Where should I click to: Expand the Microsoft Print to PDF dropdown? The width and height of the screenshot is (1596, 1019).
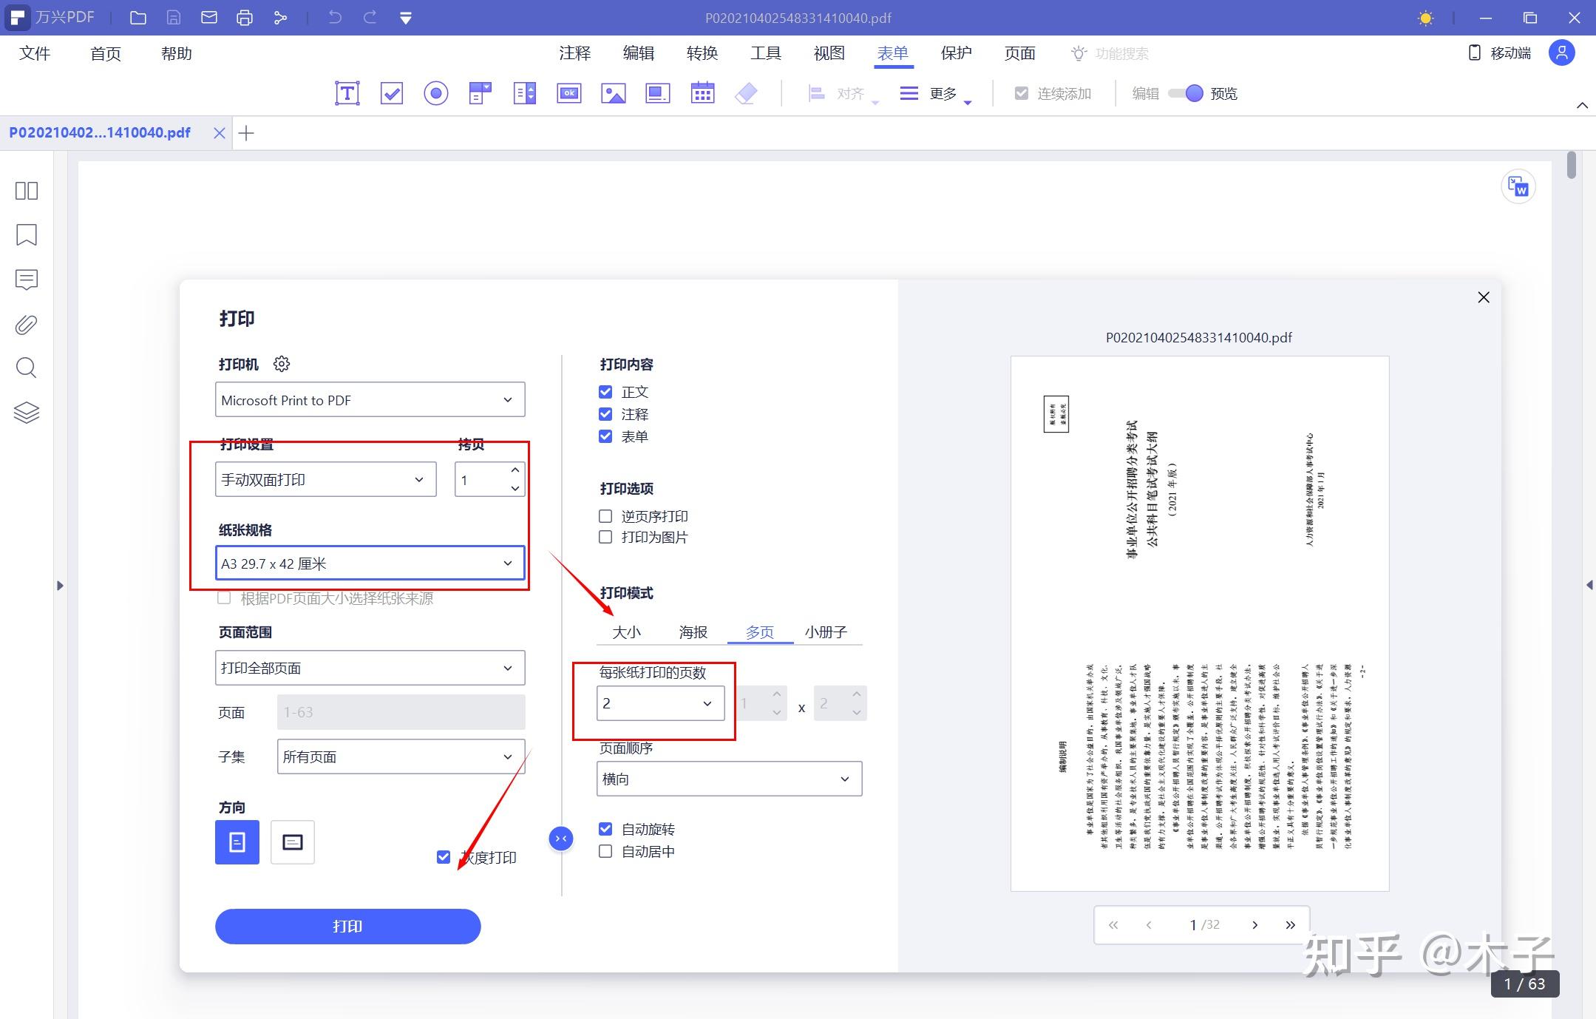pos(370,400)
